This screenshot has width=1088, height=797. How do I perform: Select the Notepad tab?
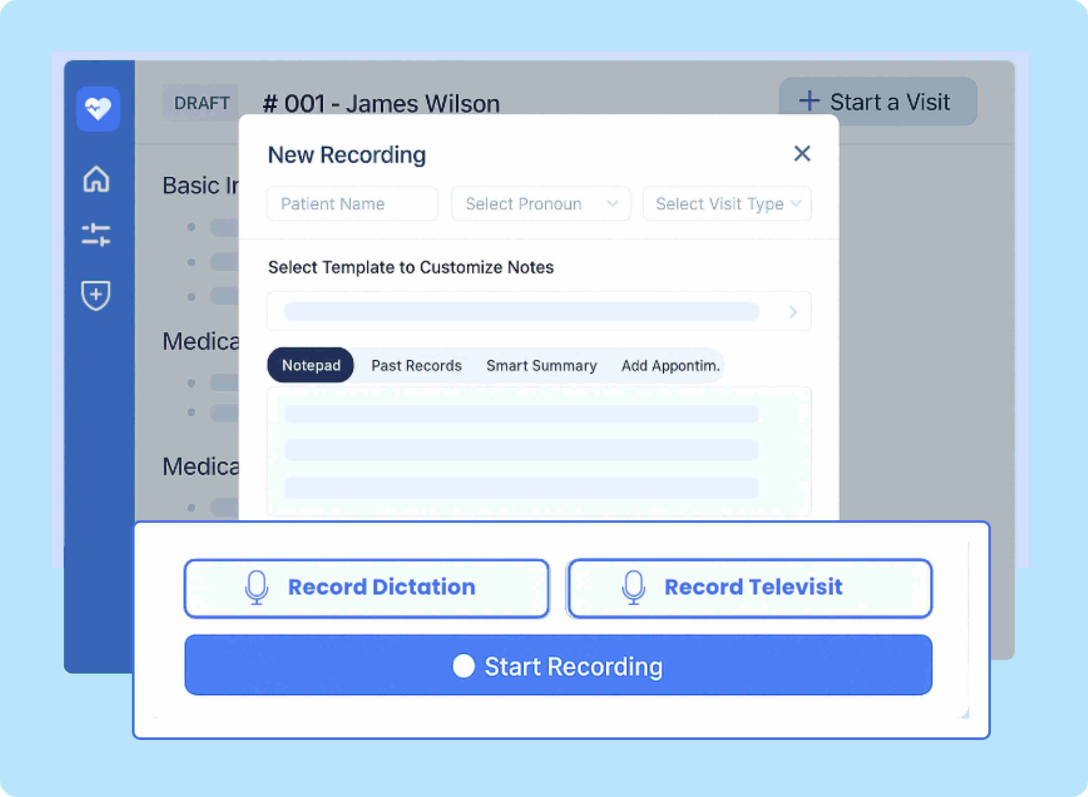[x=311, y=365]
